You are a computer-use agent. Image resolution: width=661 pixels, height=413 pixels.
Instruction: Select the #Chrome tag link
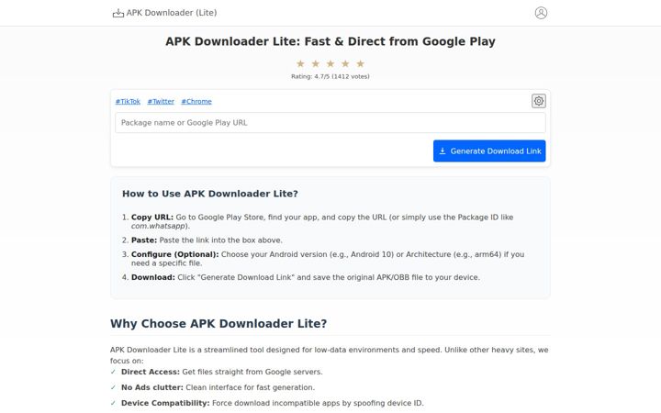(196, 102)
